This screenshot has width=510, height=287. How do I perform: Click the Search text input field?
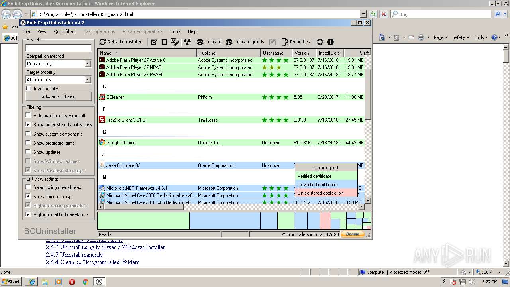[x=59, y=48]
